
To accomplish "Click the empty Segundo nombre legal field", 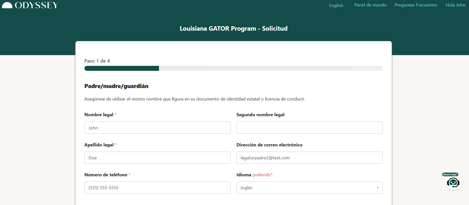I will coord(309,128).
